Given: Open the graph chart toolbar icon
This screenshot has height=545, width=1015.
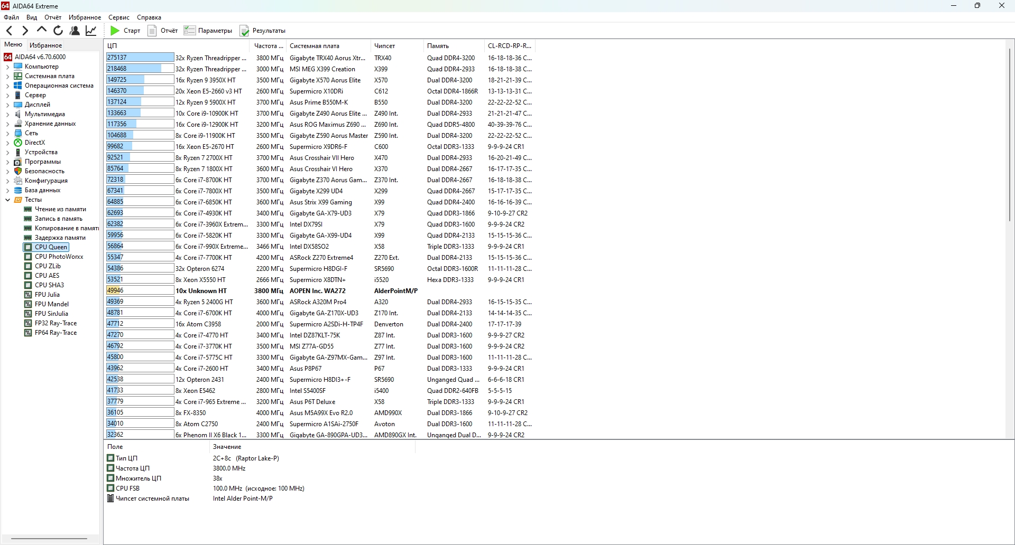Looking at the screenshot, I should pyautogui.click(x=91, y=31).
